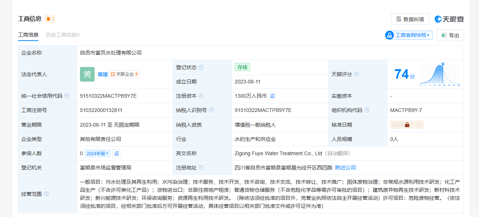Click help icon next to 统一社会信用代码
Viewport: 479px width, 217px height.
coord(67,96)
